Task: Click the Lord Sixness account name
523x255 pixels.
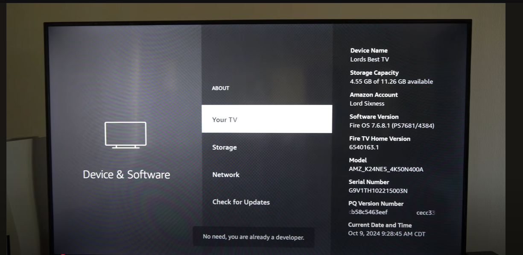Action: pos(367,103)
